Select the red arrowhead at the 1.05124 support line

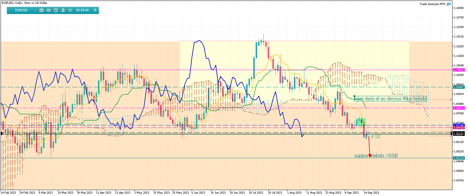point(370,156)
